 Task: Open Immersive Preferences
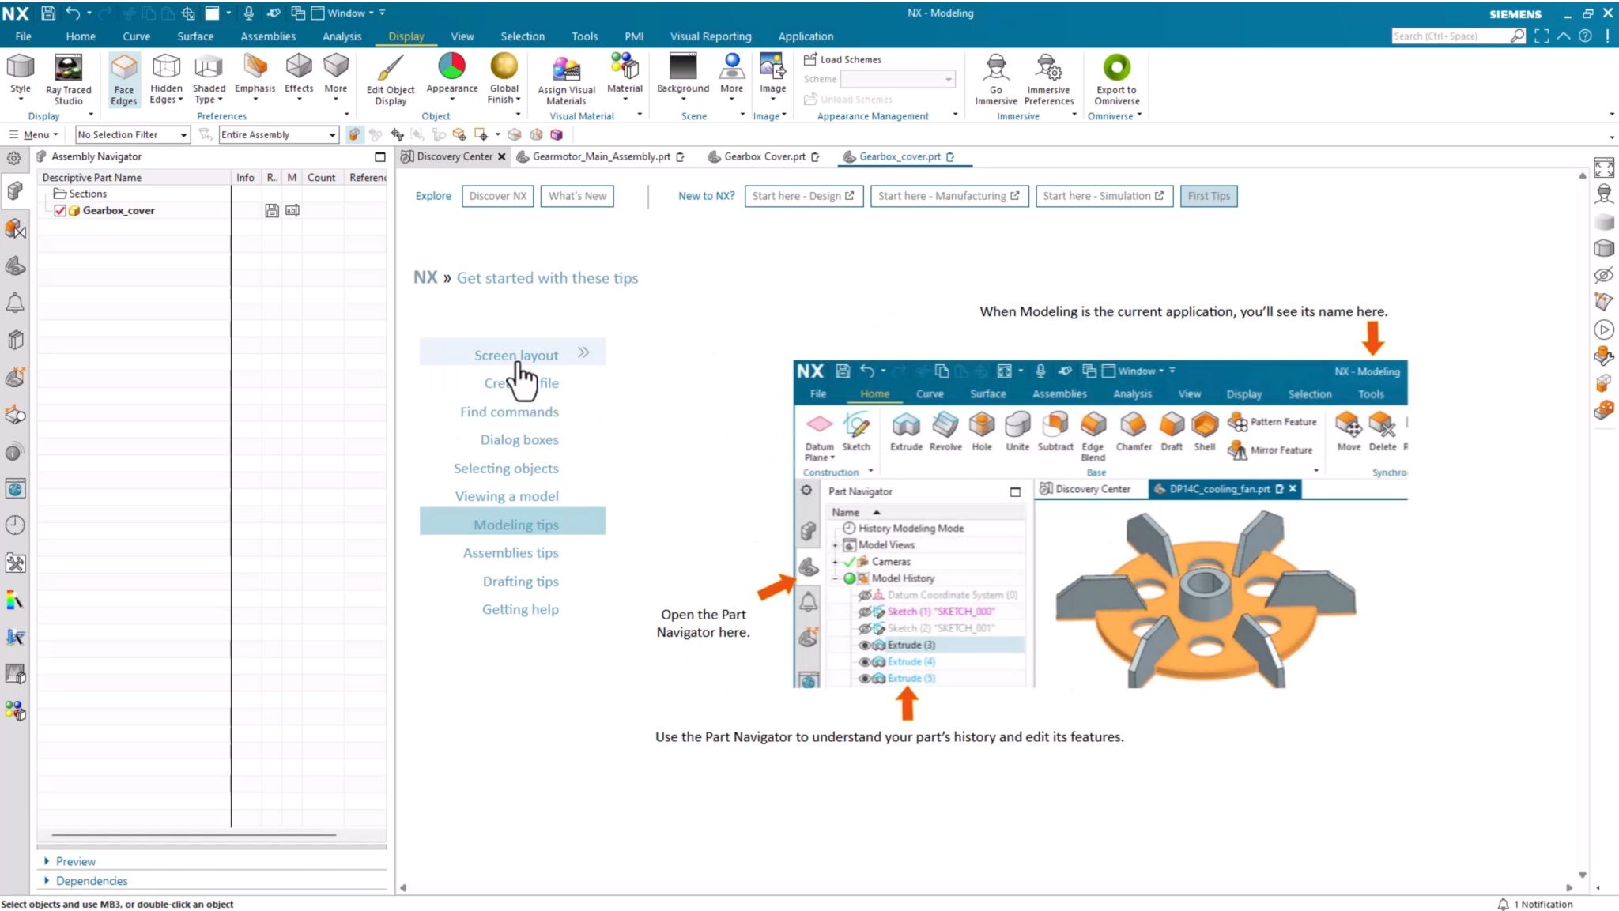pos(1048,78)
